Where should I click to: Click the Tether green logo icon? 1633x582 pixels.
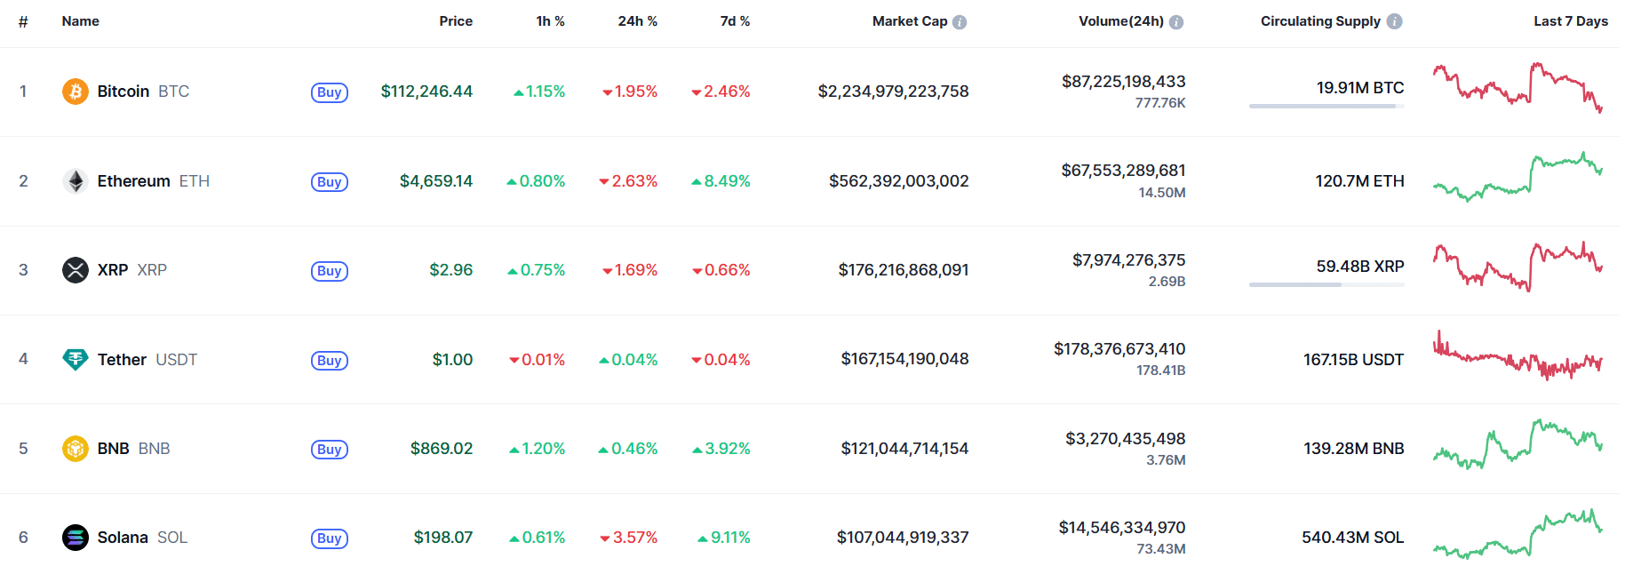[x=75, y=359]
